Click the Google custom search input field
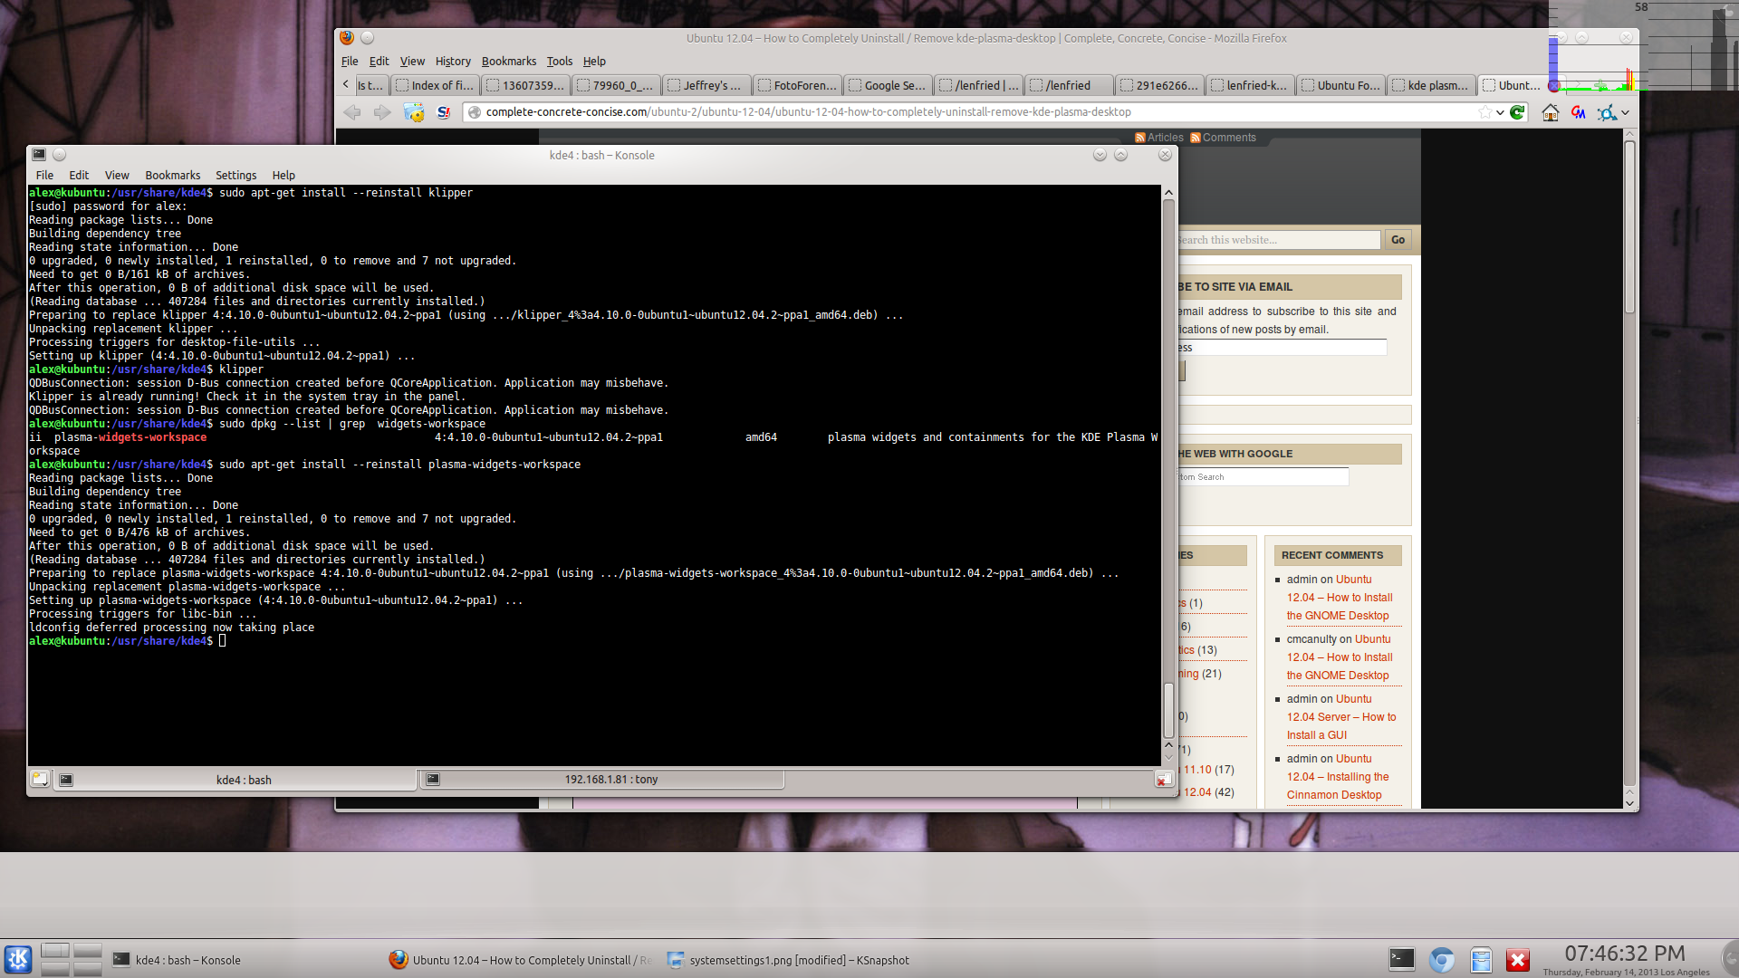This screenshot has width=1739, height=978. pyautogui.click(x=1263, y=476)
